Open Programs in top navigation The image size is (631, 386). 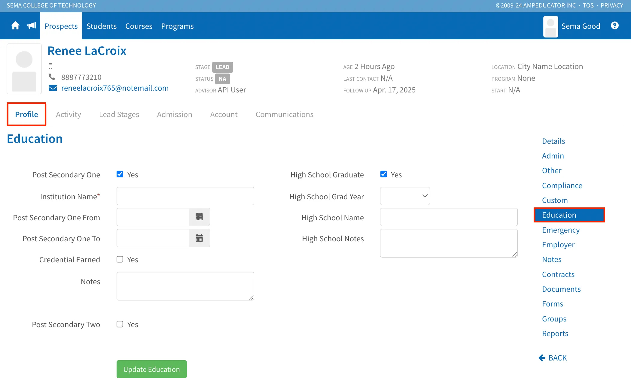(177, 26)
